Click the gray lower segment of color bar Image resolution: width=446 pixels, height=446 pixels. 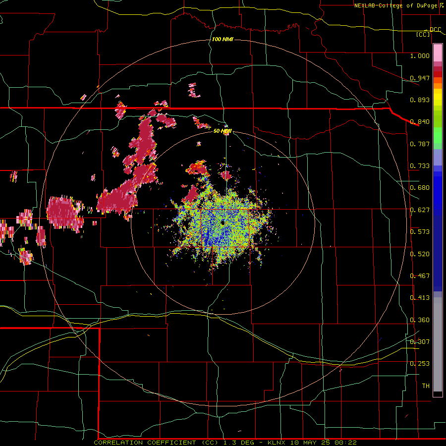tap(438, 344)
